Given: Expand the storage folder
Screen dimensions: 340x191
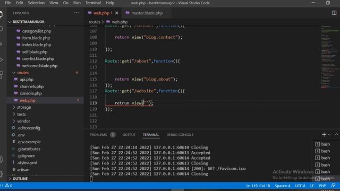Looking at the screenshot, I should (24, 107).
